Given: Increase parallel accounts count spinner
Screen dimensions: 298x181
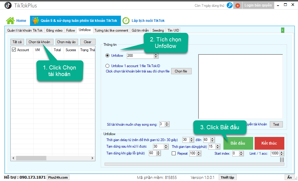Looking at the screenshot, I should 167,123.
